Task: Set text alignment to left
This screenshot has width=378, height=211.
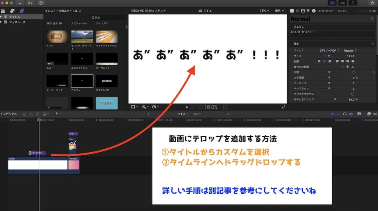Action: pyautogui.click(x=319, y=62)
